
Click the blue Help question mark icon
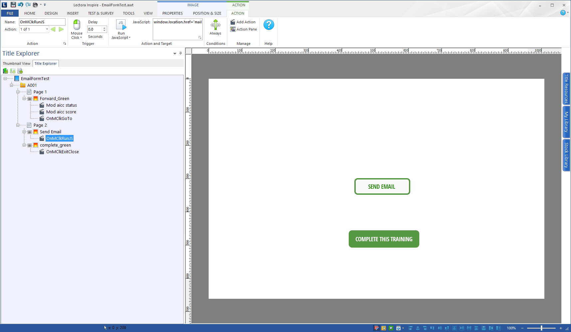click(x=269, y=25)
